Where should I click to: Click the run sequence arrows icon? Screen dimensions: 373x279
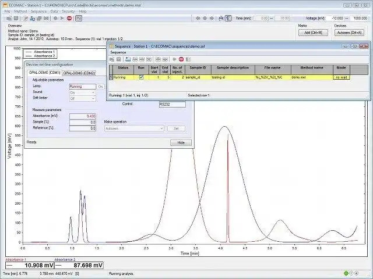(x=174, y=59)
